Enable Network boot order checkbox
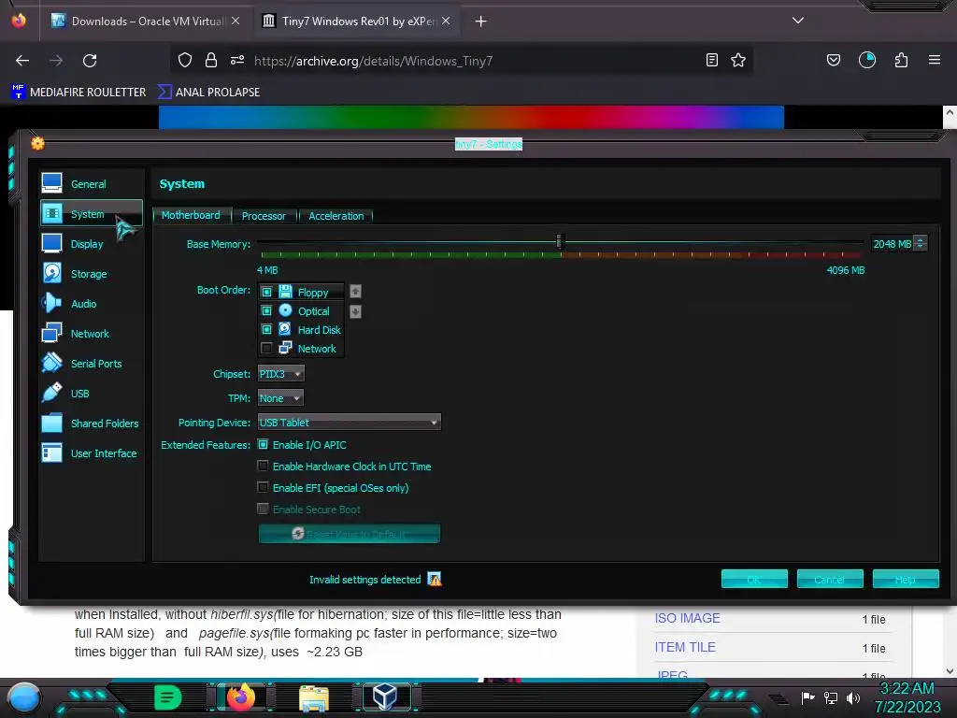 click(266, 349)
